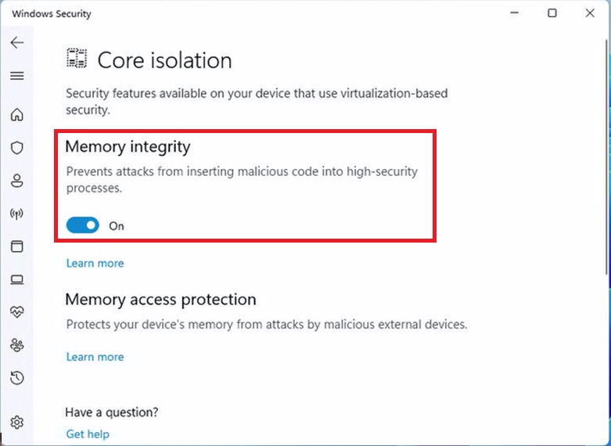This screenshot has width=611, height=446.
Task: Open the hamburger navigation menu
Action: pyautogui.click(x=16, y=76)
